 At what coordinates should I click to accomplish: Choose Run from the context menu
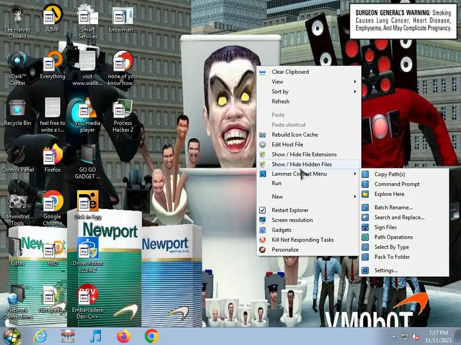pos(309,183)
